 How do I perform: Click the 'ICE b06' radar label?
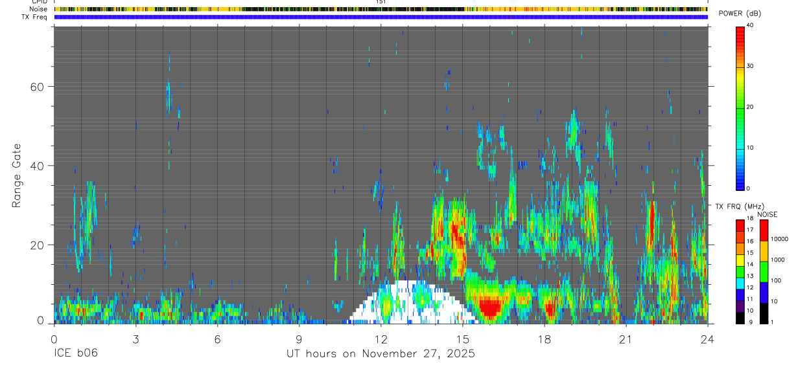(75, 353)
